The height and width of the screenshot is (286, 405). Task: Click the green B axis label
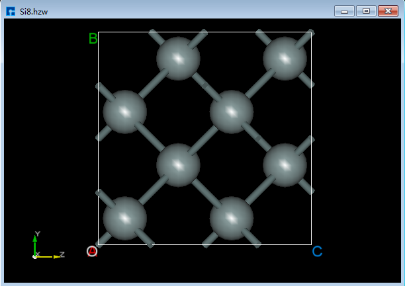[93, 39]
